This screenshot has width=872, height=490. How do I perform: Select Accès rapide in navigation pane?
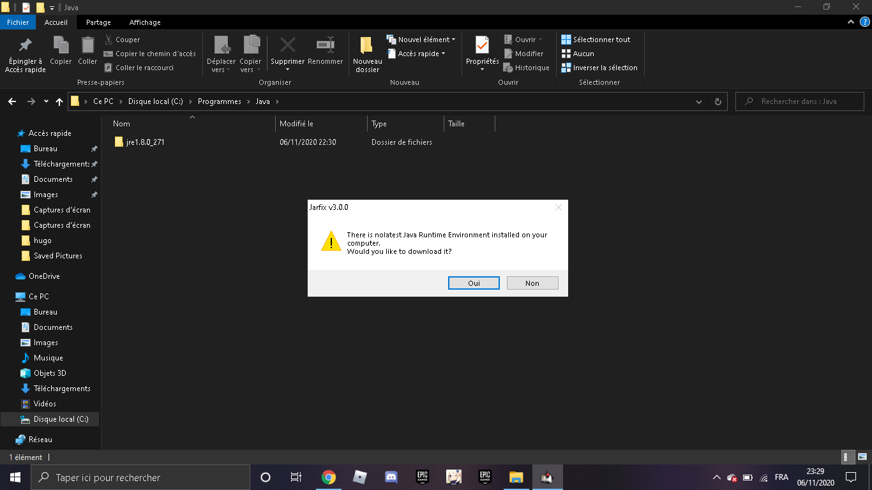coord(50,133)
